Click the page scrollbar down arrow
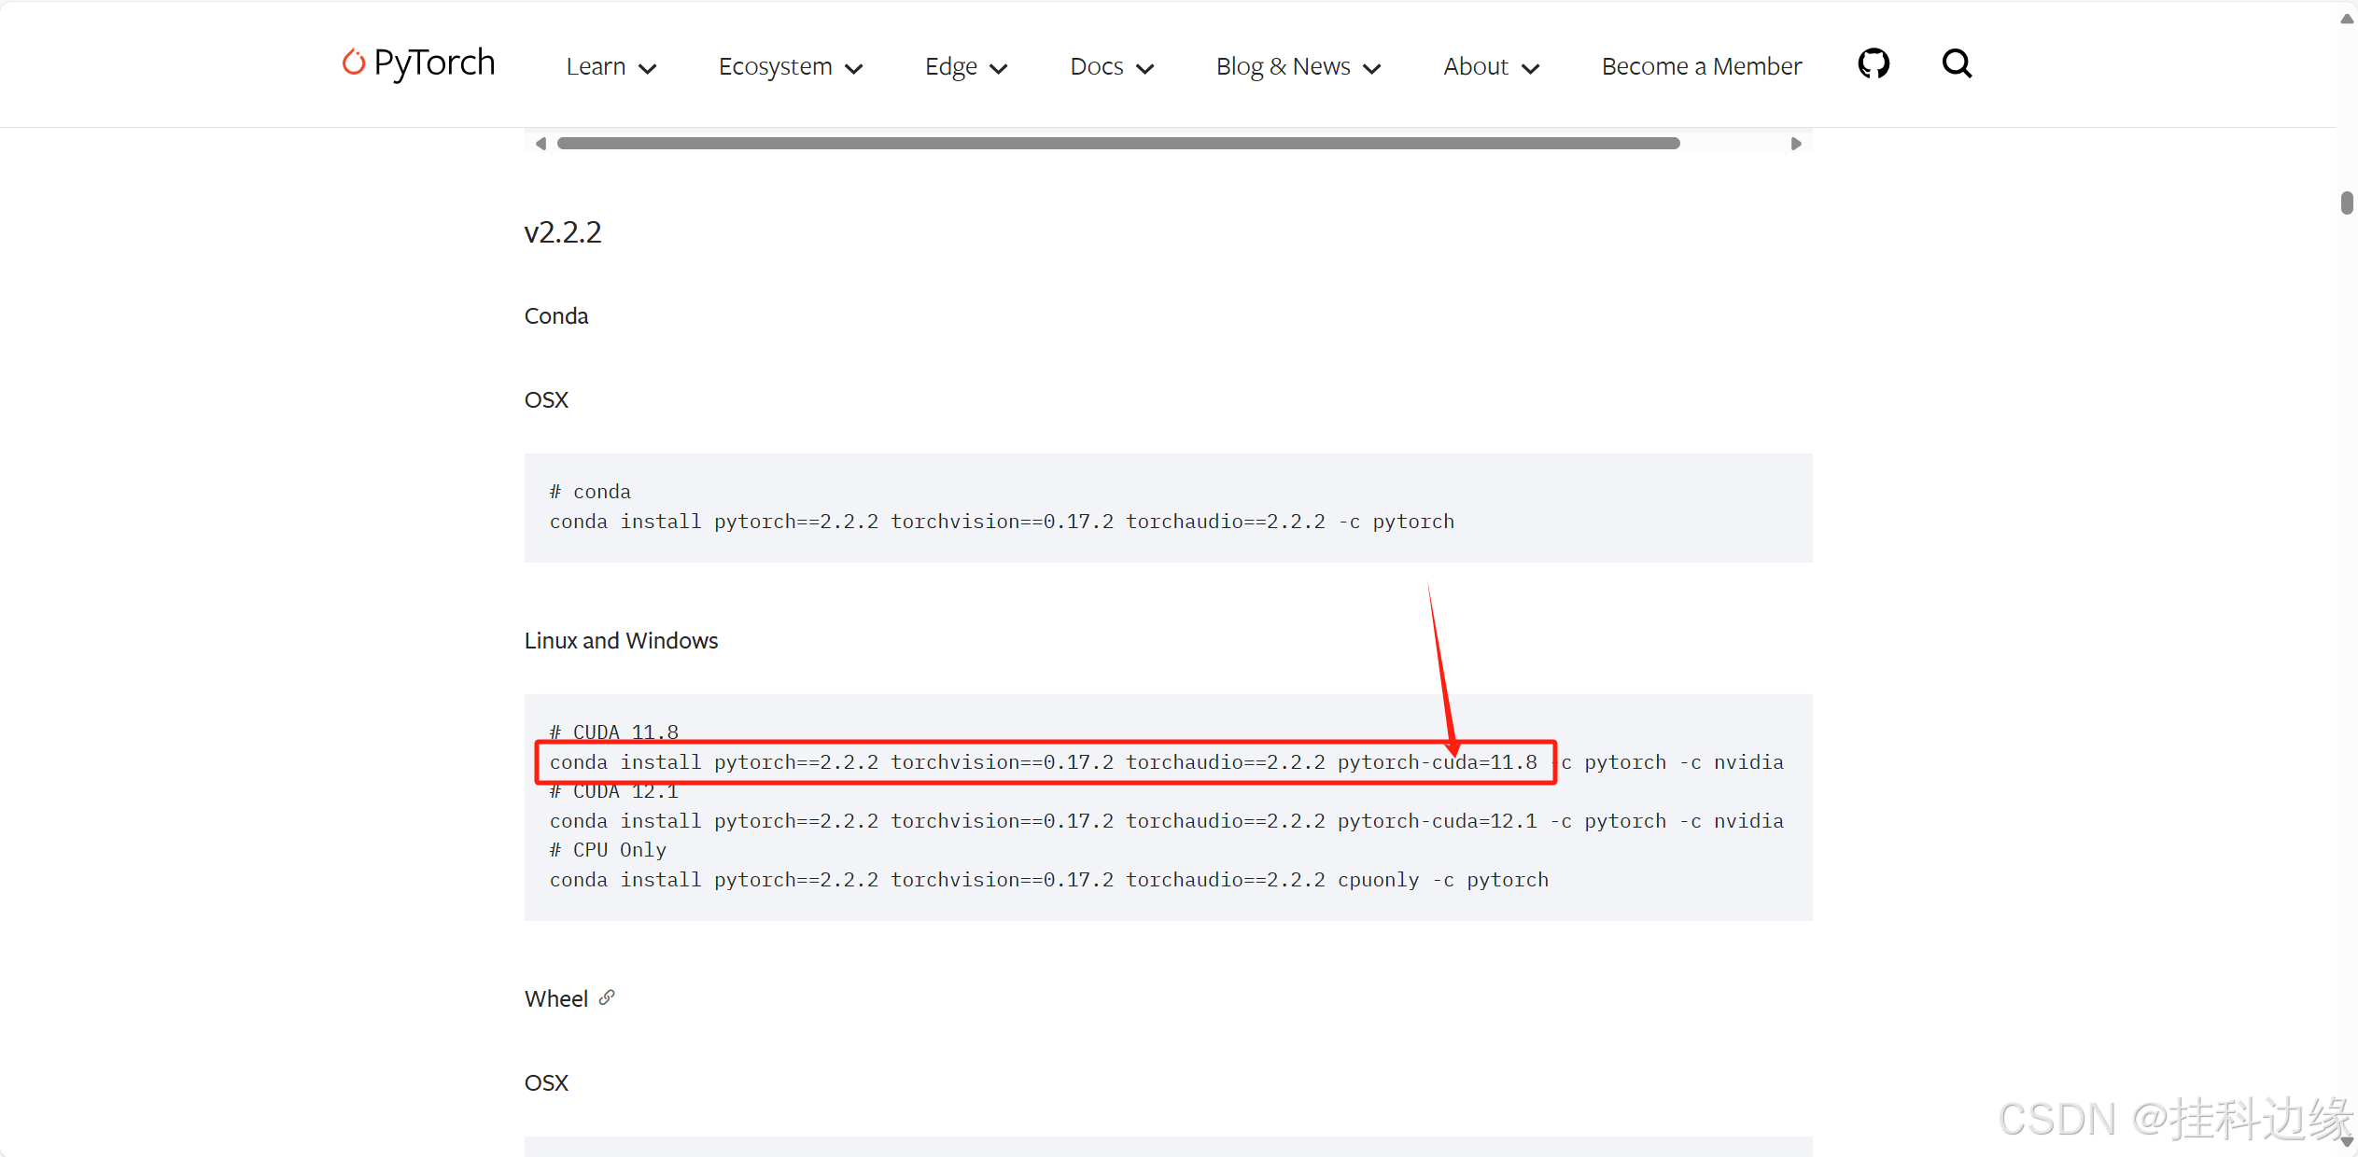2358x1157 pixels. pos(2347,1142)
